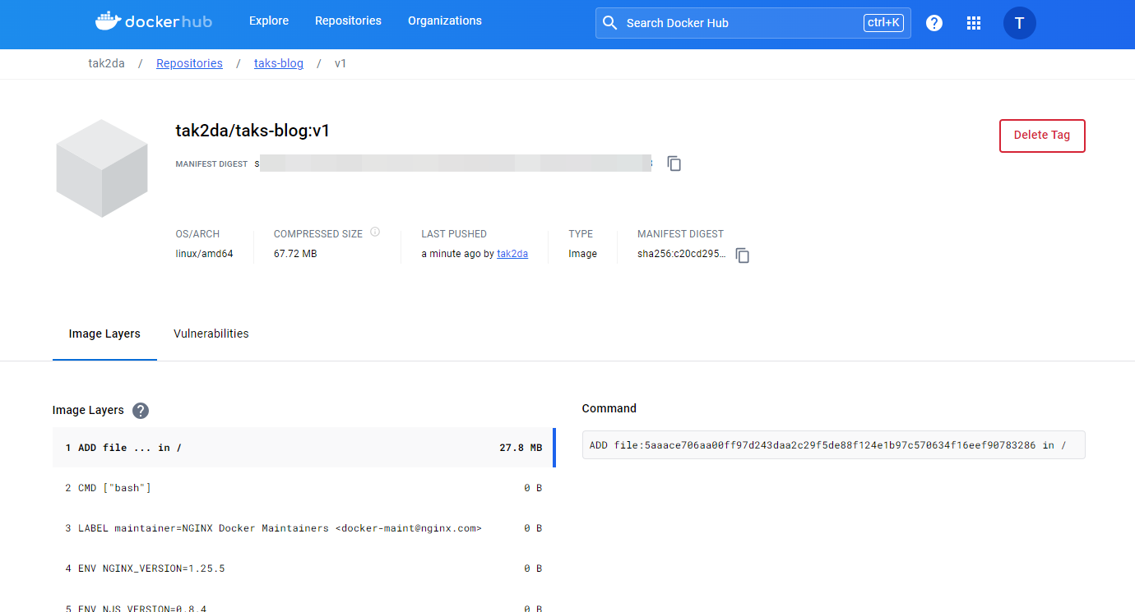Click the Delete Tag button
Screen dimensions: 1135x612
point(1042,136)
